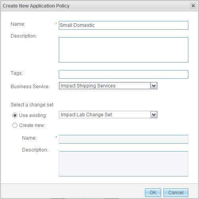Click the Tags label text
The width and height of the screenshot is (199, 199).
[x=17, y=73]
